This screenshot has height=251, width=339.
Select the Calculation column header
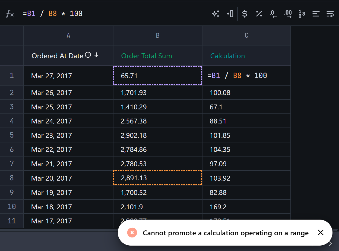(227, 56)
